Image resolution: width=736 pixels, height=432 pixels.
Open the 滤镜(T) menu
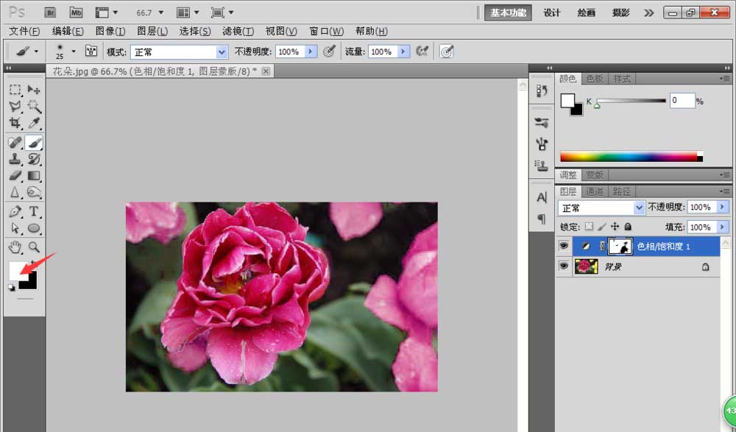click(238, 31)
